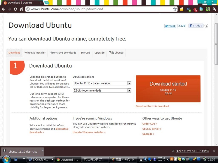Click the IME help question mark icon
The image size is (218, 163).
[x=155, y=159]
